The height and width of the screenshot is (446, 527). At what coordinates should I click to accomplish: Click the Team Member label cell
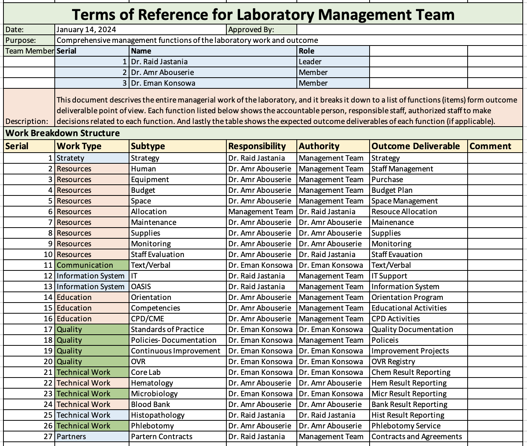29,51
